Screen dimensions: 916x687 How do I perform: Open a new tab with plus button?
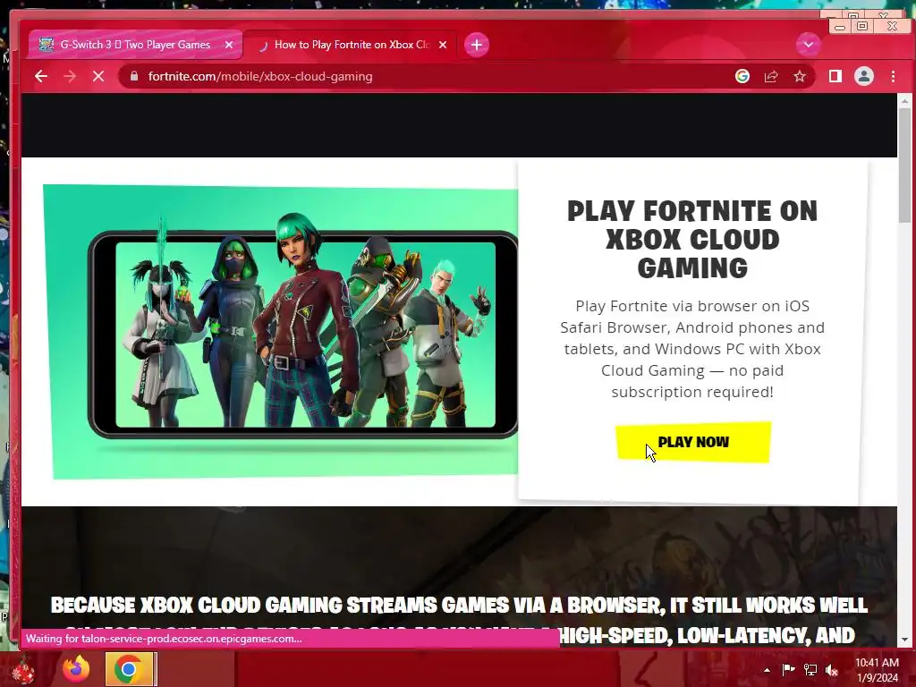(x=477, y=45)
